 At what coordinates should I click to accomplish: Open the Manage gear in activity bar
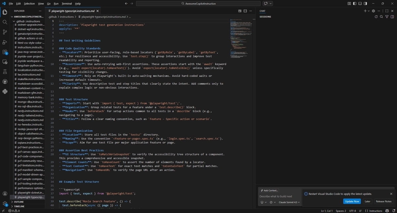[x=5, y=204]
